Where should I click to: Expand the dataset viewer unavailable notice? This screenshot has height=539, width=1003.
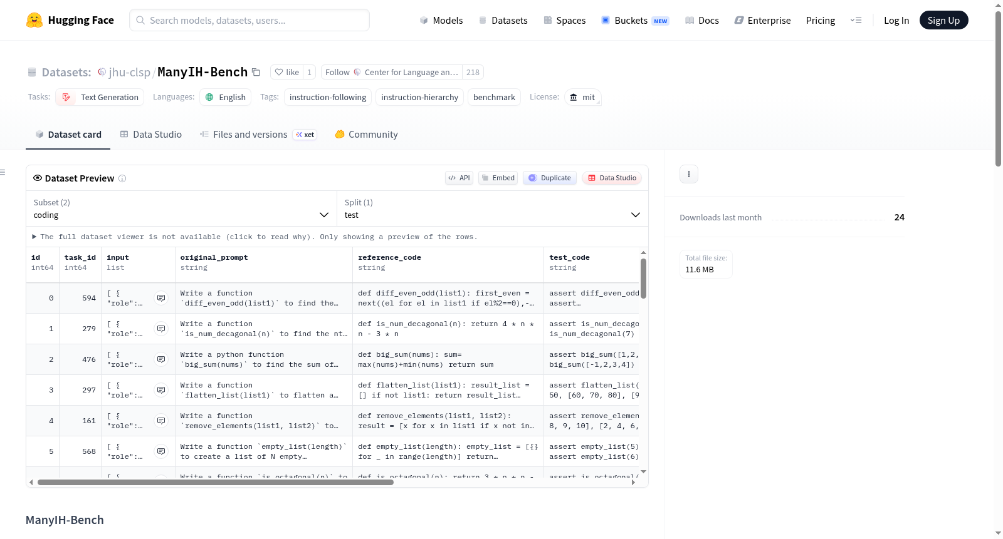(x=255, y=237)
